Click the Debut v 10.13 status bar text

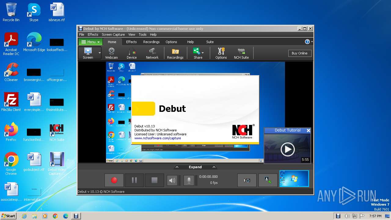(101, 192)
